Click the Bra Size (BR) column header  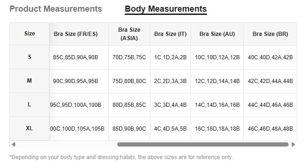270,34
